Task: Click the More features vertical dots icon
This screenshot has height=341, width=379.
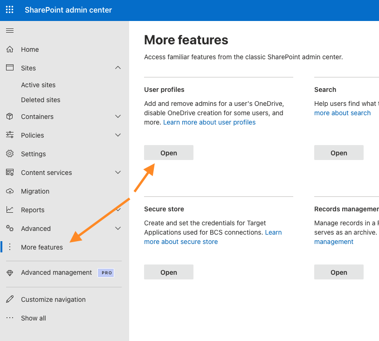Action: pyautogui.click(x=10, y=247)
